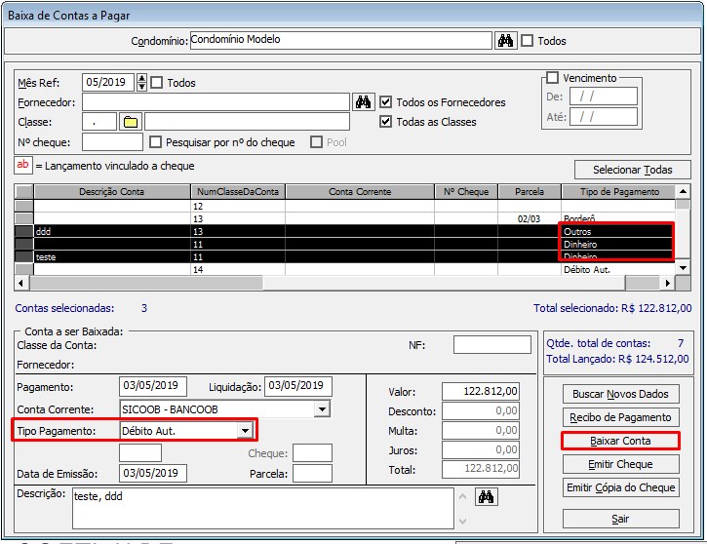Viewport: 707px width, 544px height.
Task: Click the binoculars search icon beside Fornecedor
Action: pyautogui.click(x=363, y=102)
